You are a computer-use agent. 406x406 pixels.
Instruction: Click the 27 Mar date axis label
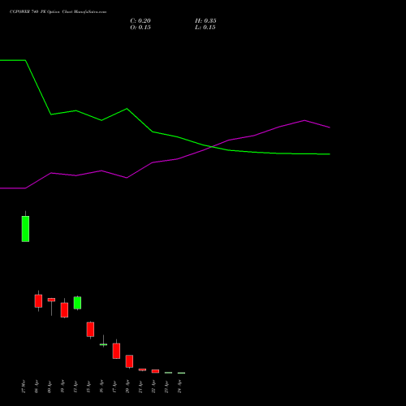coord(24,387)
